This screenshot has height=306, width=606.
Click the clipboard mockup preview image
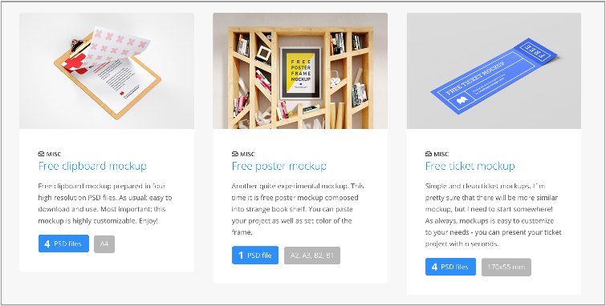[x=107, y=71]
